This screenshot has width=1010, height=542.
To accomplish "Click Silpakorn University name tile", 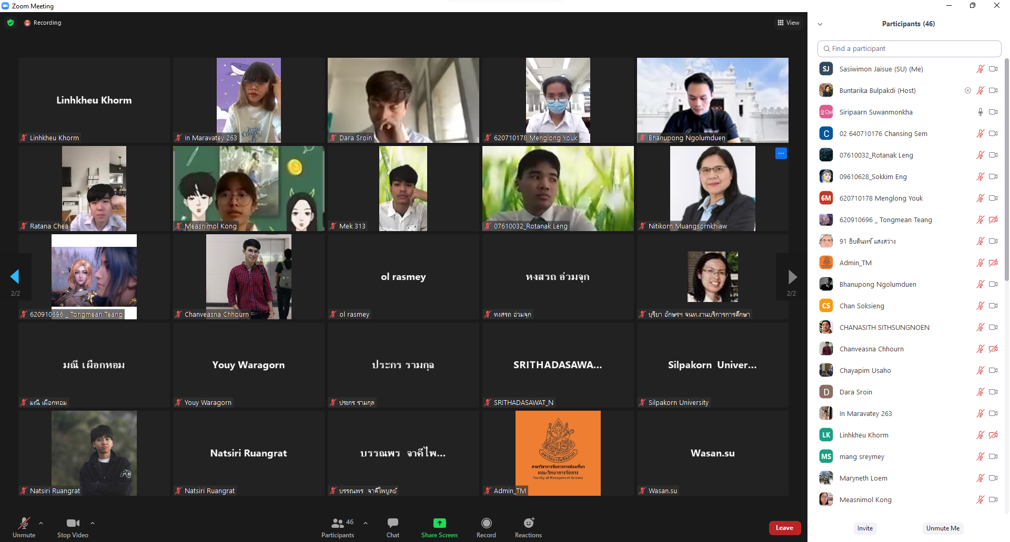I will (x=713, y=365).
